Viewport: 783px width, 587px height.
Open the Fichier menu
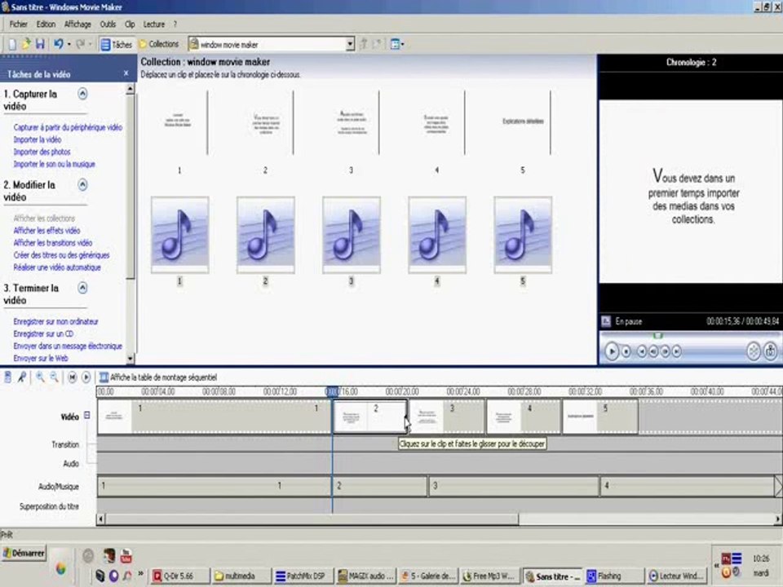click(x=19, y=24)
